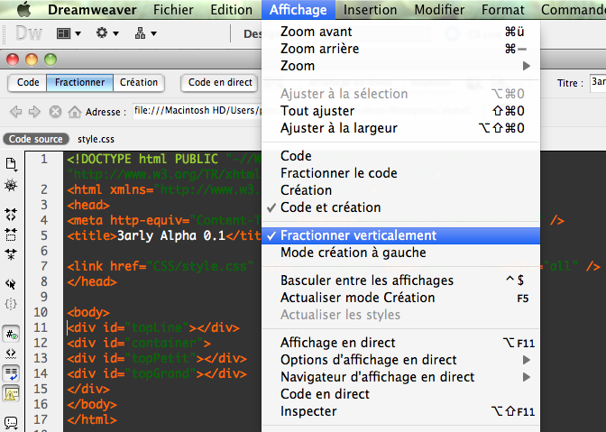Click the collapse full tag icon

(11, 214)
